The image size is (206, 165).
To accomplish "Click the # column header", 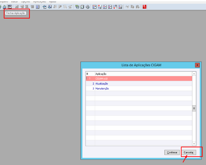I will click(90, 74).
